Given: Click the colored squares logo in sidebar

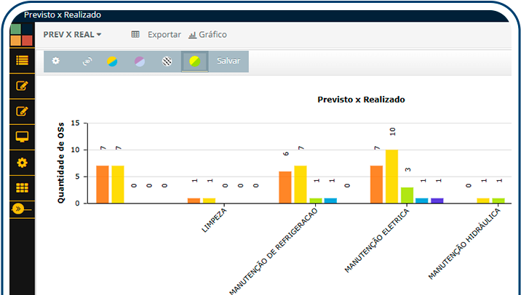Looking at the screenshot, I should tap(22, 35).
